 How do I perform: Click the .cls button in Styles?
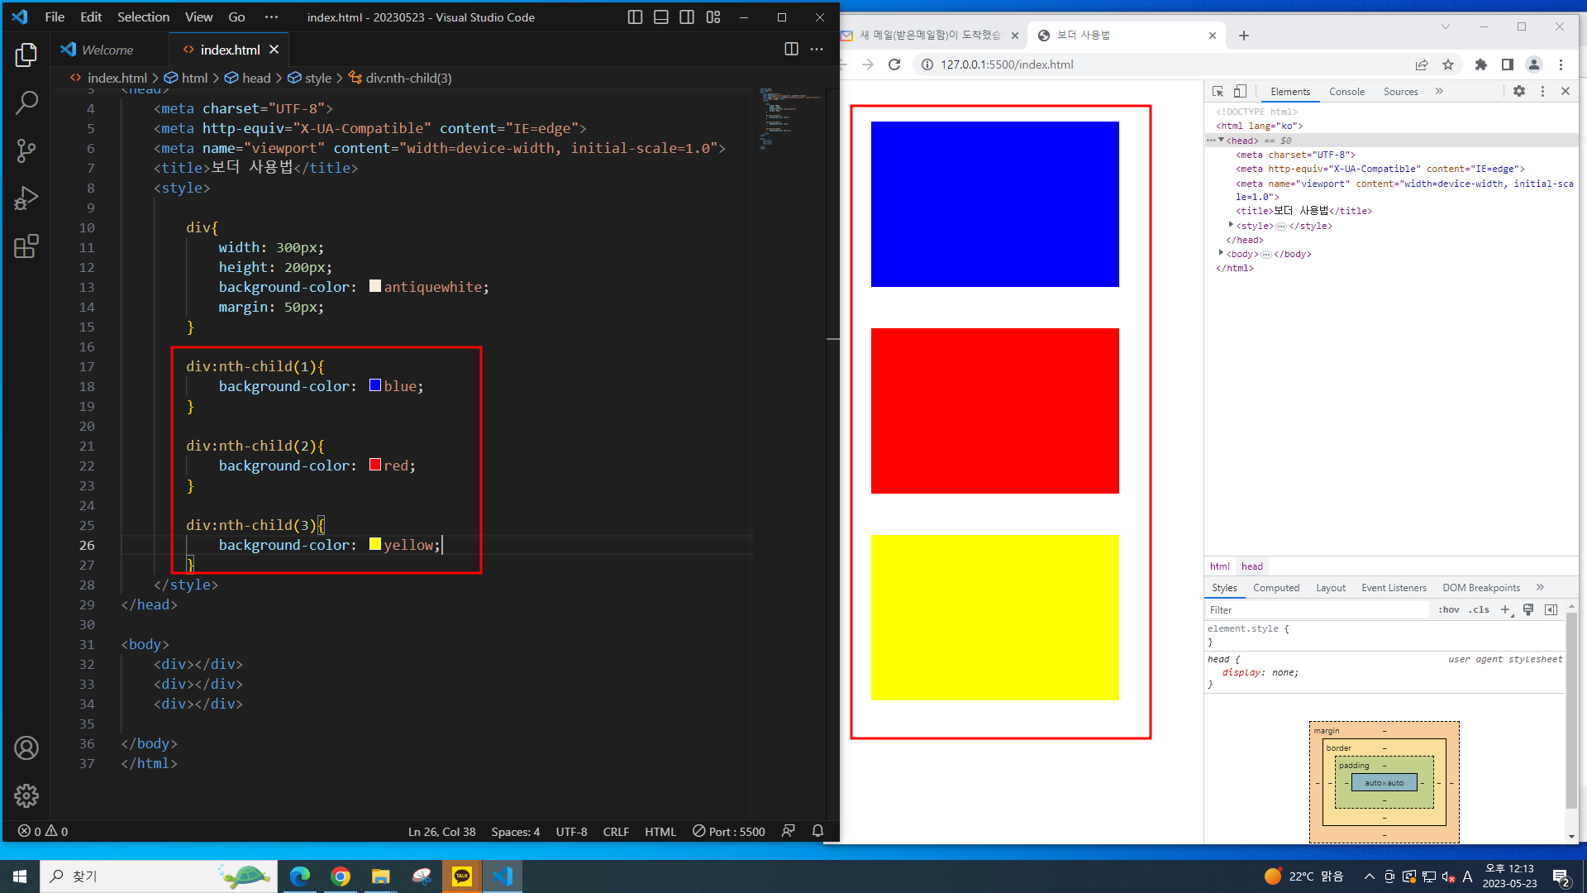(x=1479, y=610)
